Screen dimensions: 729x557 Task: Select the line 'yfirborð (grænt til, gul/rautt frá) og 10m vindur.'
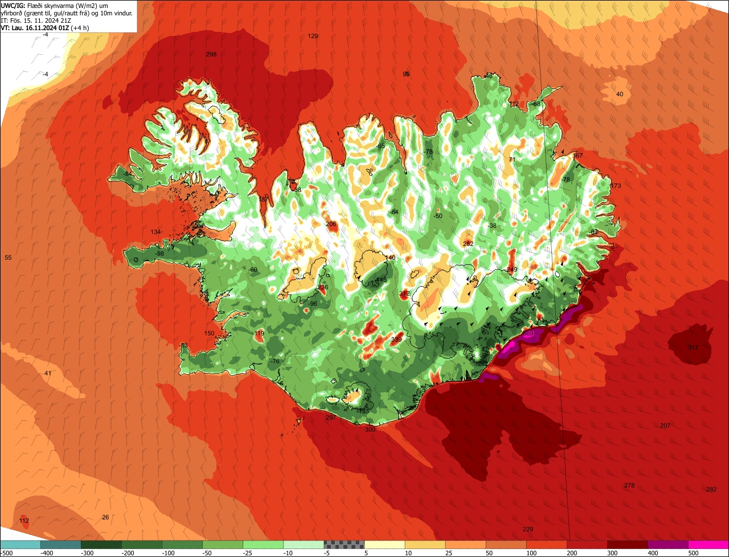coord(67,13)
